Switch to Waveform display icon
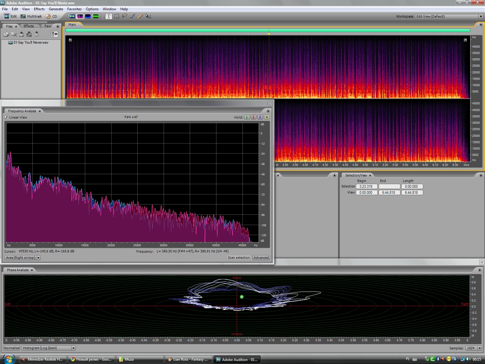This screenshot has width=485, height=364. 72,16
